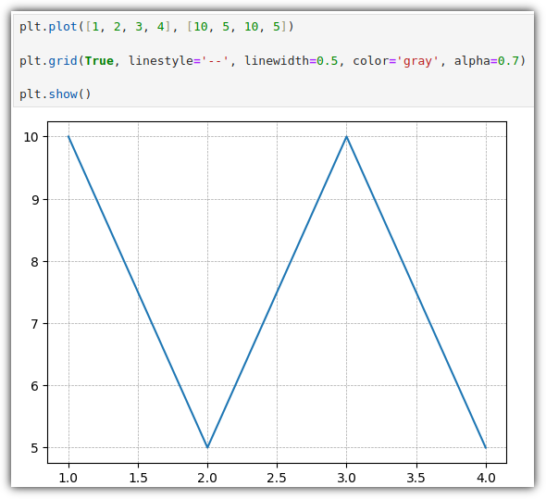Click the linewidth=0.5 argument
546x499 pixels.
pos(292,60)
